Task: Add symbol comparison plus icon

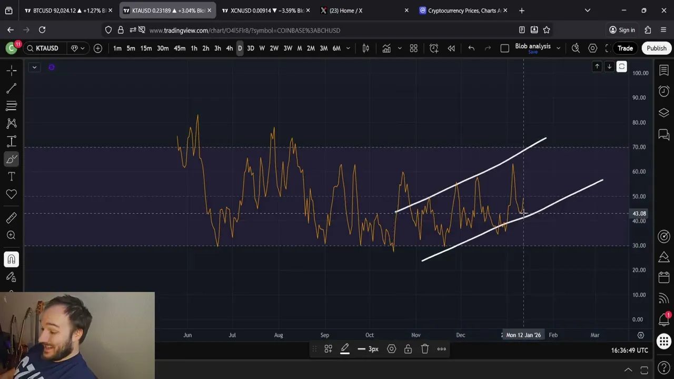Action: (x=98, y=48)
